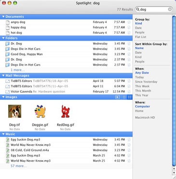
Task: Show info for Victor Gavenda mail message
Action: tap(129, 92)
